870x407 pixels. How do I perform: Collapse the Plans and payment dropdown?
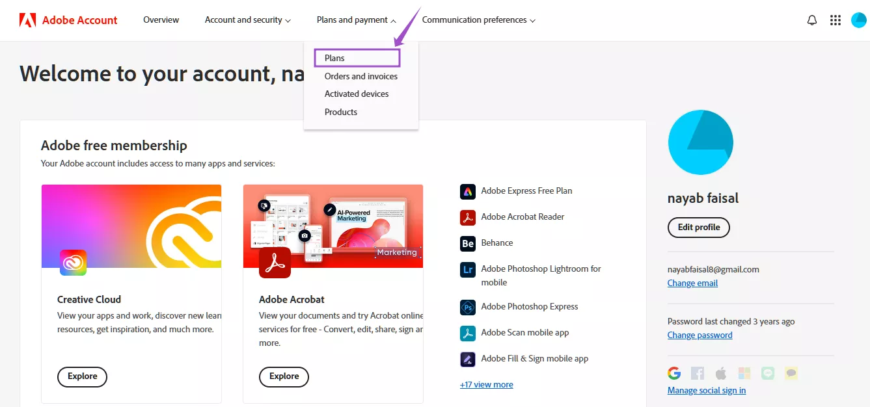pos(356,20)
